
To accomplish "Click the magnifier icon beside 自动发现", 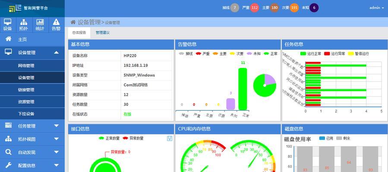I will pyautogui.click(x=8, y=152).
